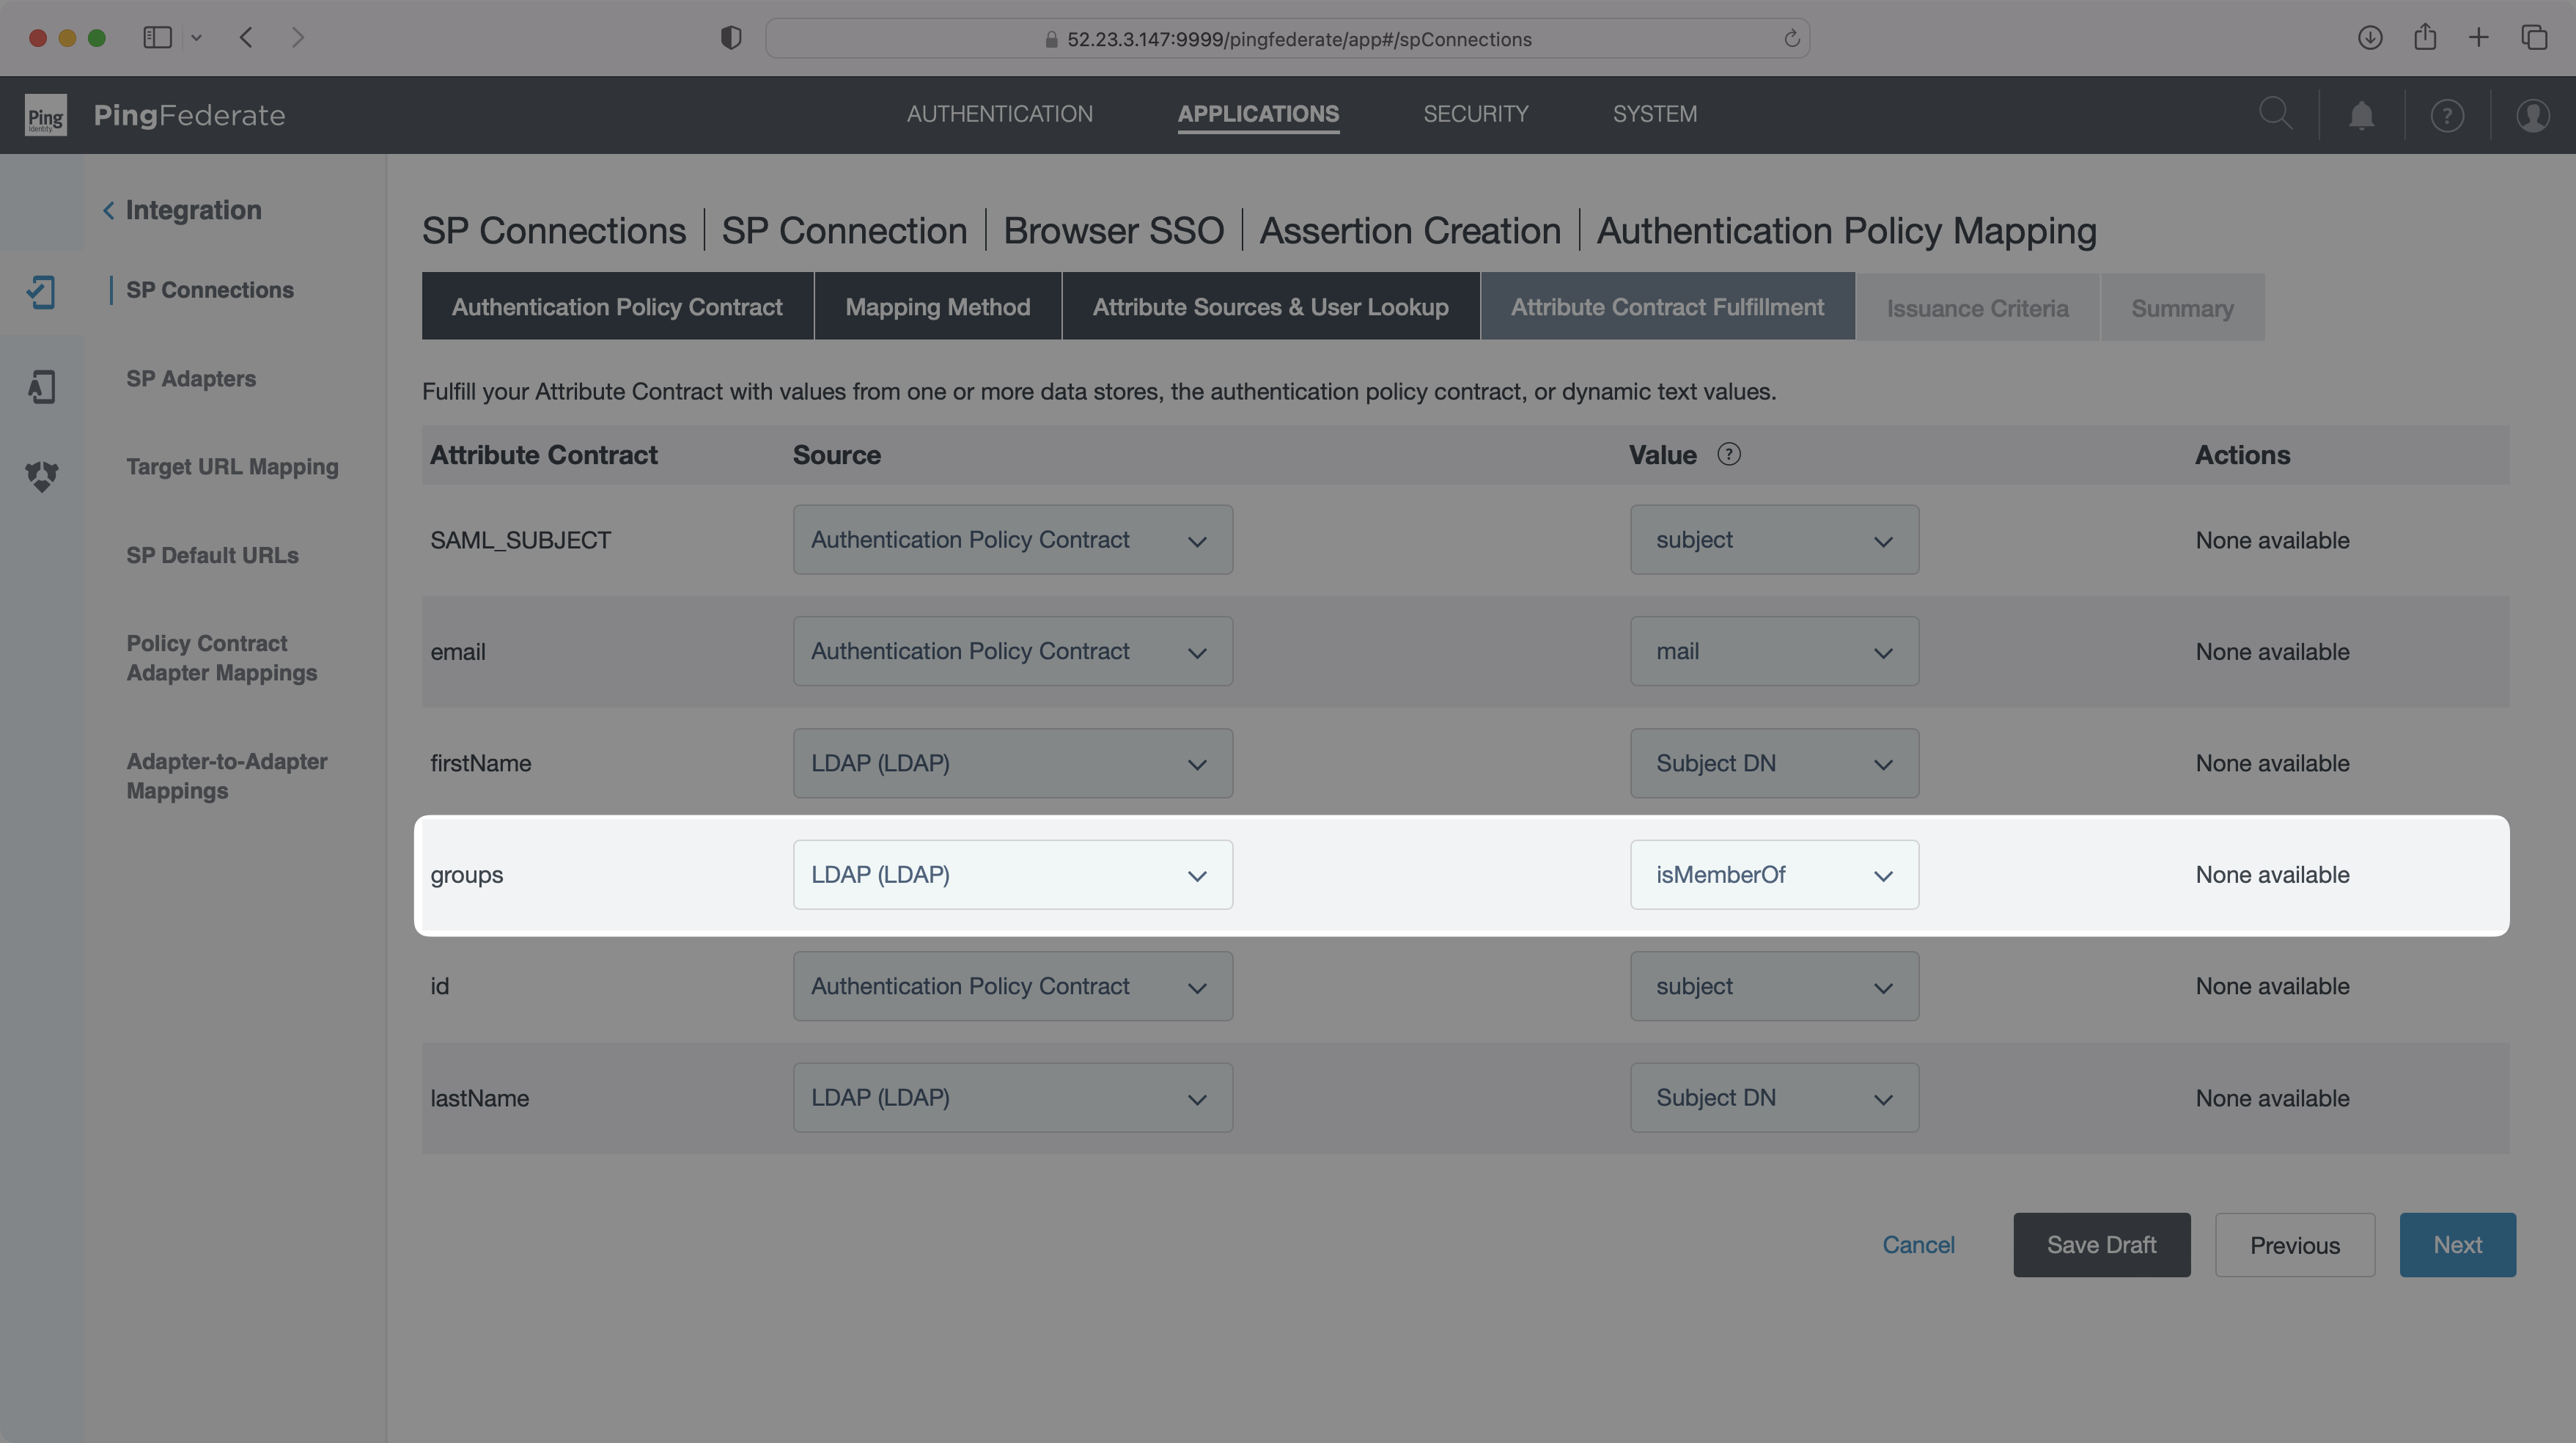Open the notifications bell
2576x1443 pixels.
[x=2361, y=114]
